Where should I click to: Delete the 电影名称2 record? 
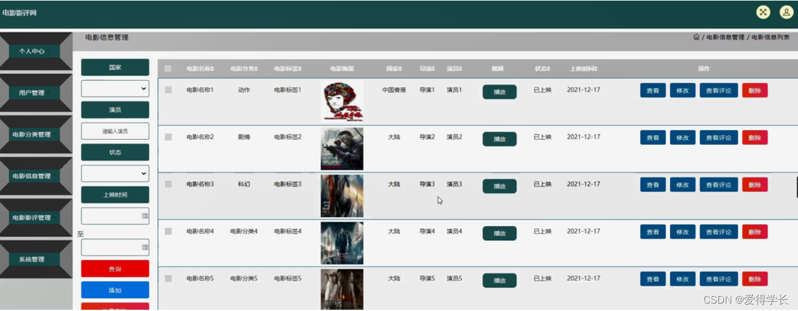pos(754,137)
